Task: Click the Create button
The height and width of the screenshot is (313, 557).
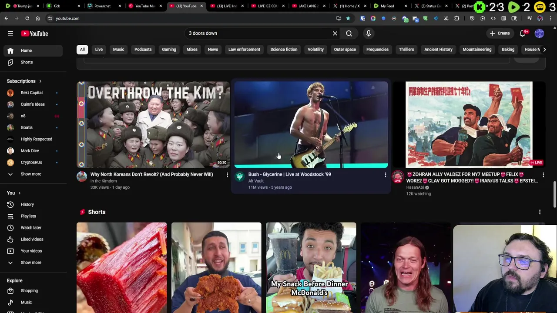Action: coord(500,33)
